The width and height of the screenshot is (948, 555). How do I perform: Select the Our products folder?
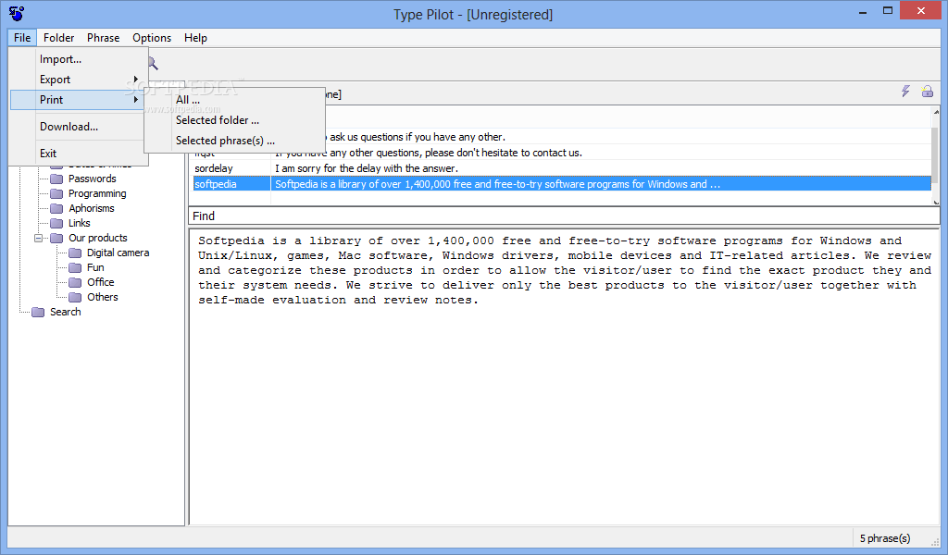[x=98, y=238]
